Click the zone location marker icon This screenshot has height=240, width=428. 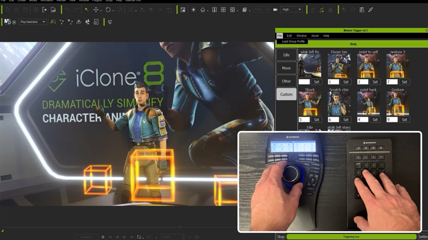(79, 22)
